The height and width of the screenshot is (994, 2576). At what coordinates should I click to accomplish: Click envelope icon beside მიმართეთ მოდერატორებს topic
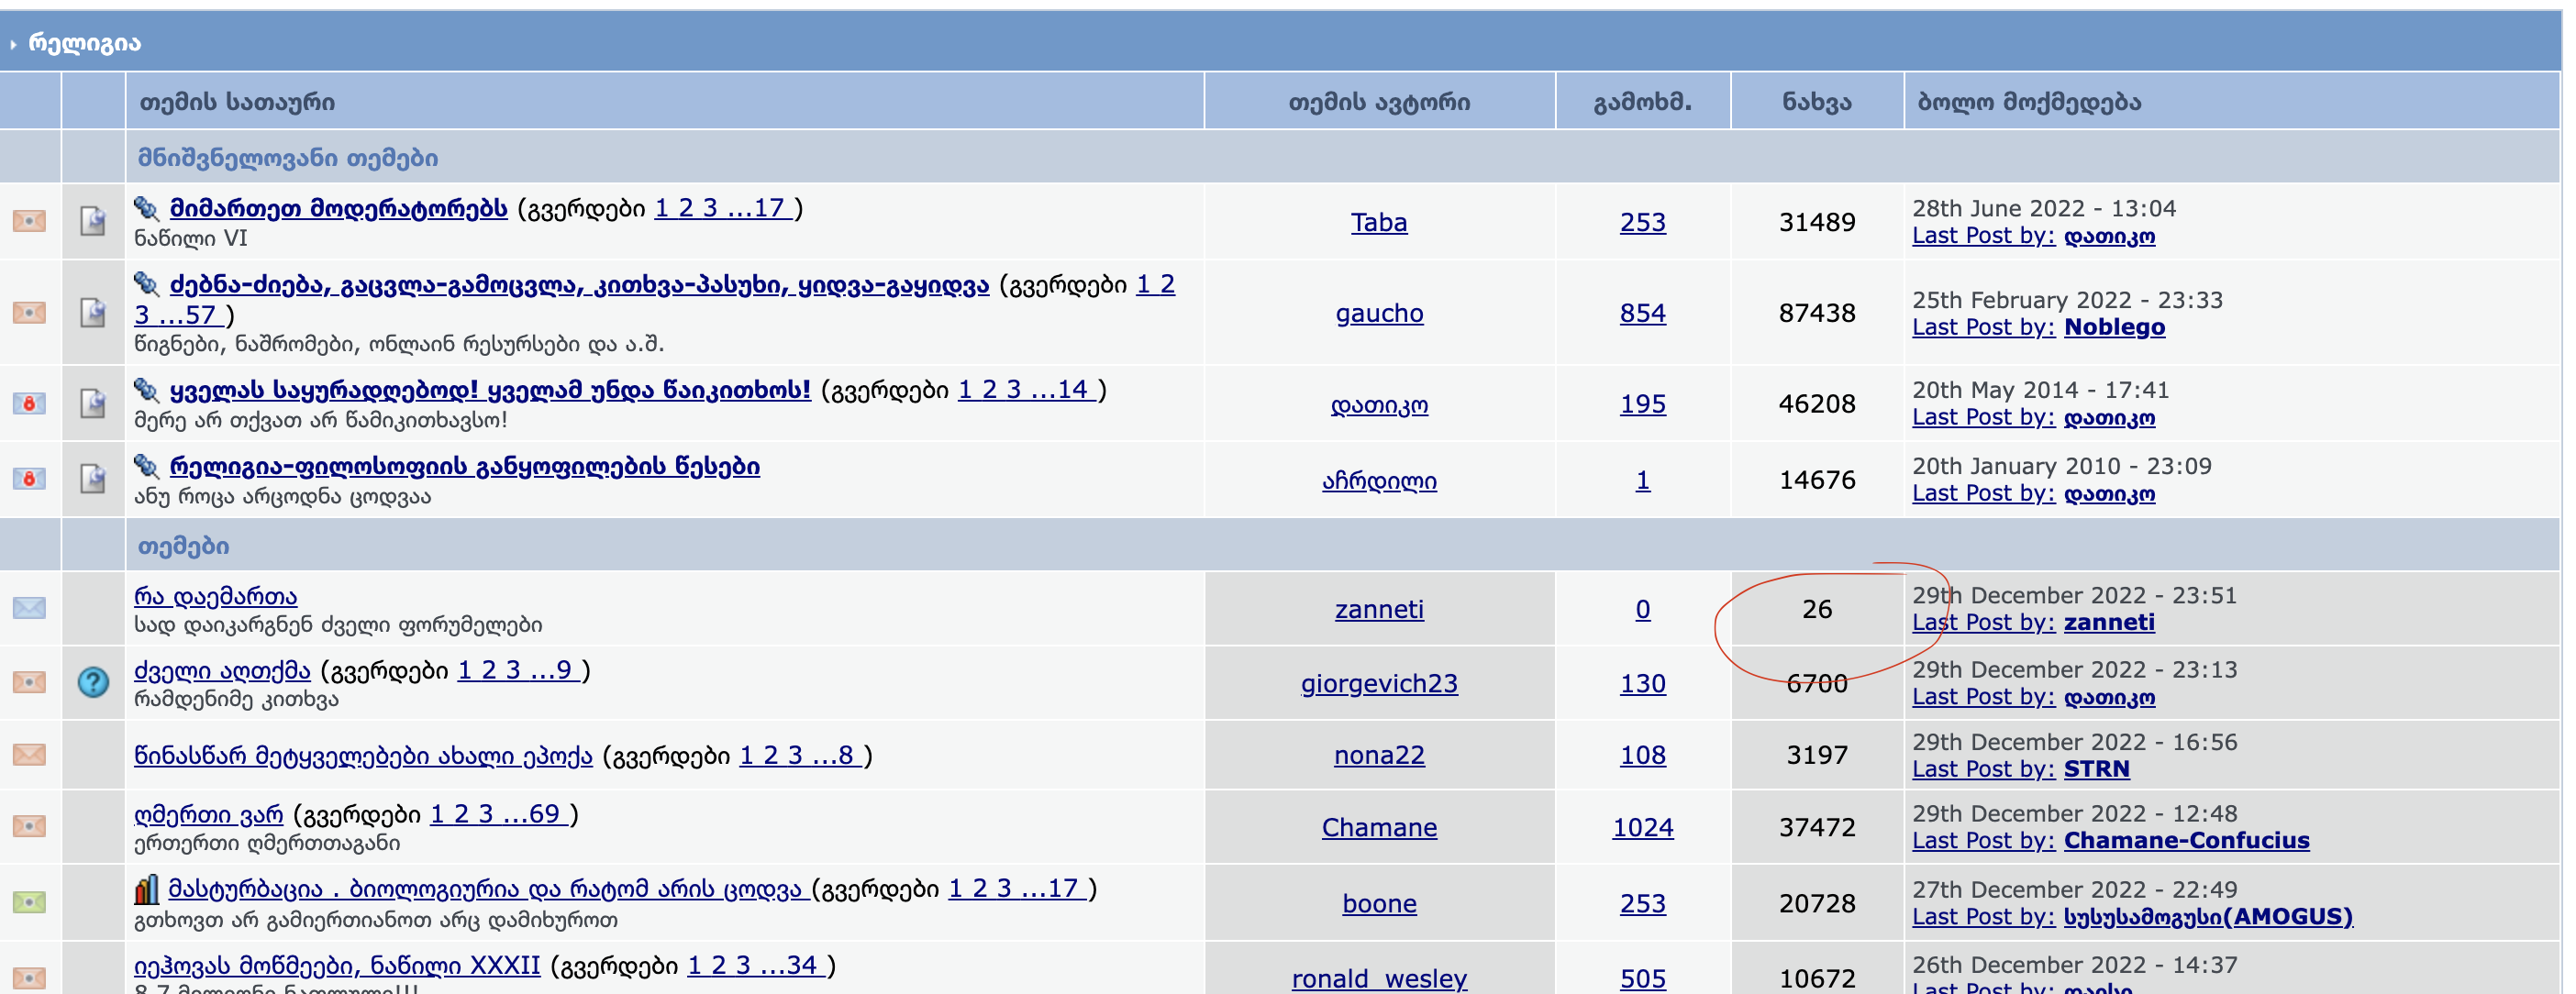point(29,221)
